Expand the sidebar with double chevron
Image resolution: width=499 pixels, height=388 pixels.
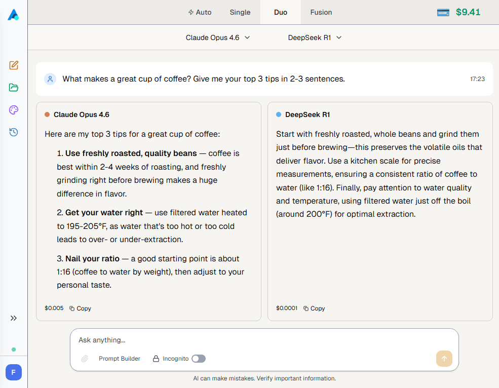click(14, 318)
